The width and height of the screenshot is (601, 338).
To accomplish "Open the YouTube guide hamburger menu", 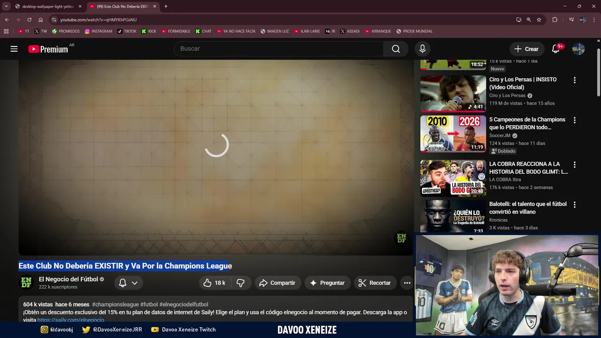I will 14,49.
